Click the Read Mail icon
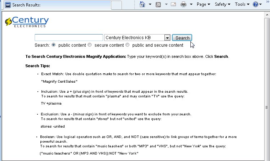Image resolution: width=270 pixels, height=161 pixels. 173,4
